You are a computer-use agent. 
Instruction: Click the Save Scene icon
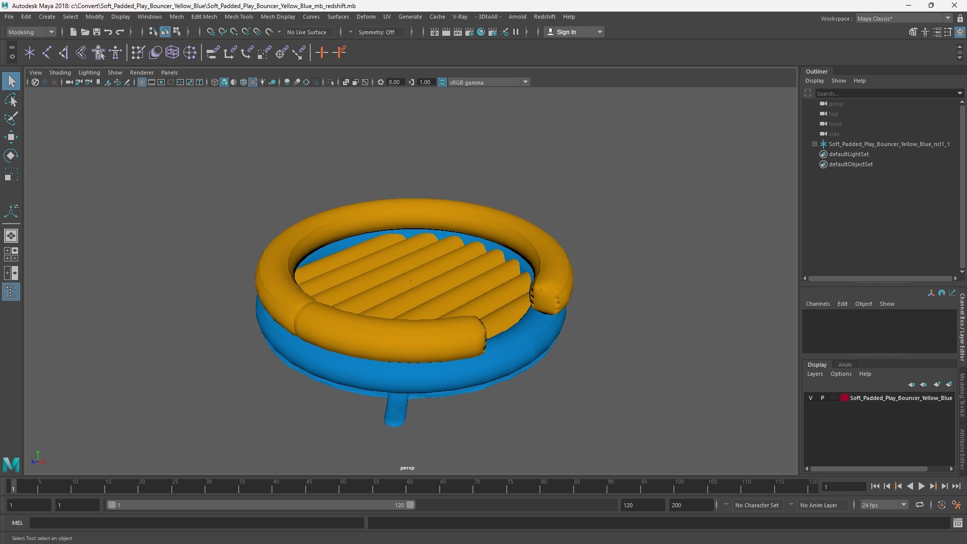click(x=97, y=32)
